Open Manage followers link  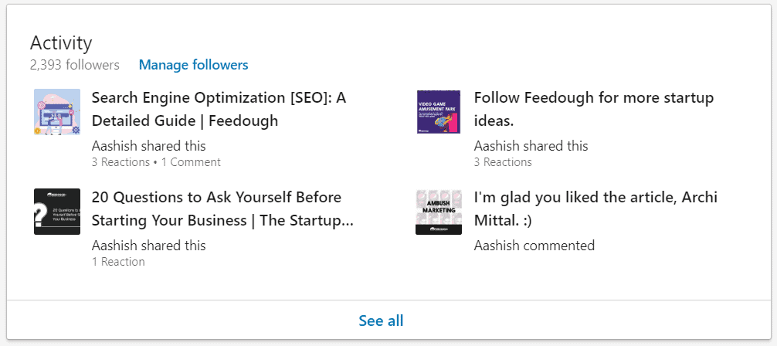(x=193, y=65)
